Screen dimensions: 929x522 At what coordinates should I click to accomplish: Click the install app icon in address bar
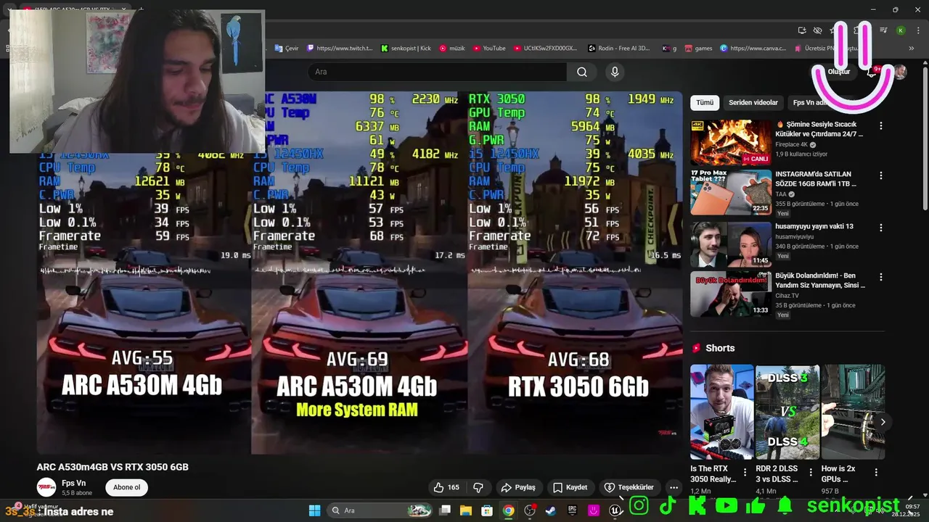pyautogui.click(x=802, y=30)
